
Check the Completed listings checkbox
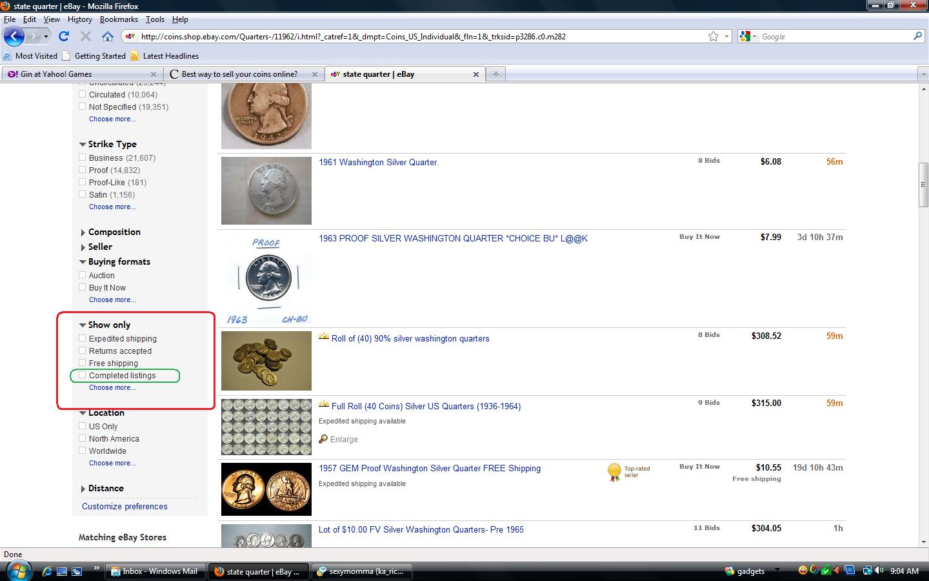click(x=82, y=375)
